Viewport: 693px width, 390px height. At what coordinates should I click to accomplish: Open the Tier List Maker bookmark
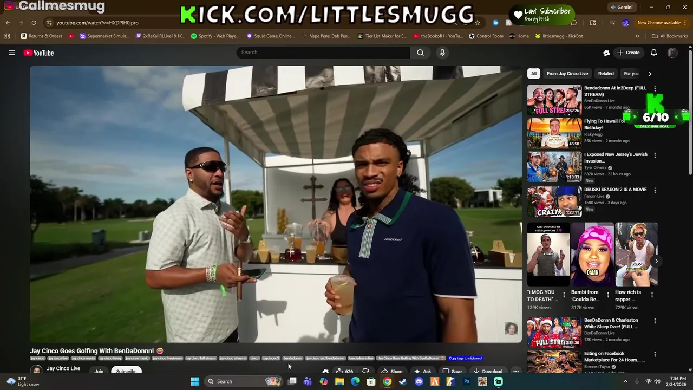(382, 36)
